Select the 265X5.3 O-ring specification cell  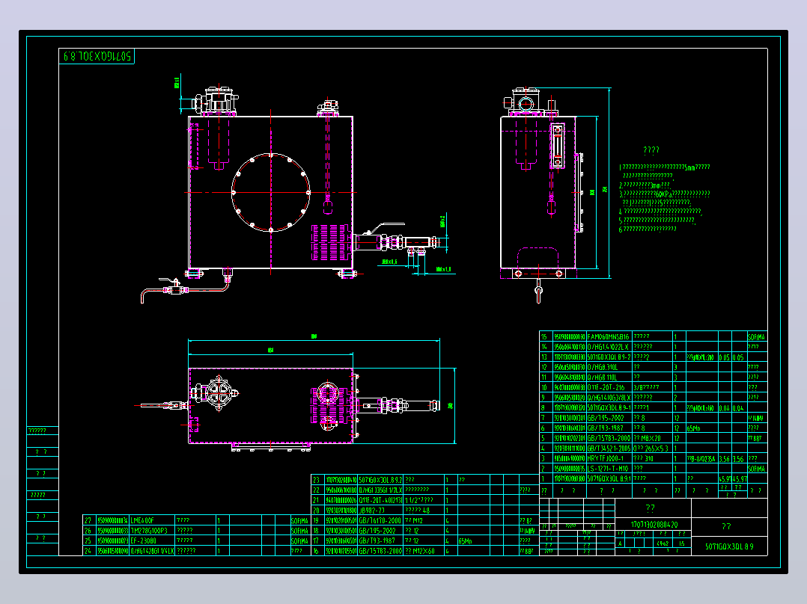point(651,449)
